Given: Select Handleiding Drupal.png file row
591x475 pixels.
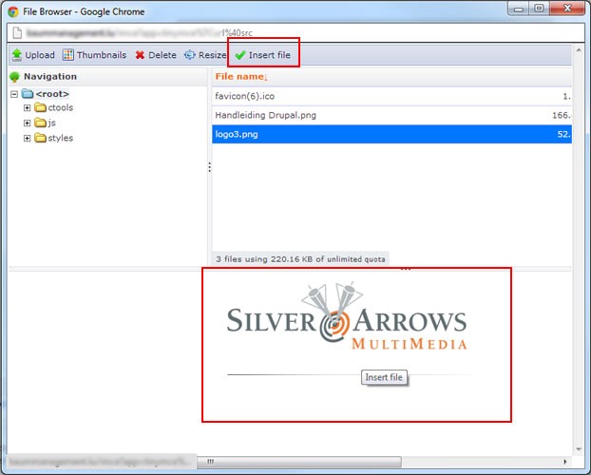Looking at the screenshot, I should pos(392,115).
